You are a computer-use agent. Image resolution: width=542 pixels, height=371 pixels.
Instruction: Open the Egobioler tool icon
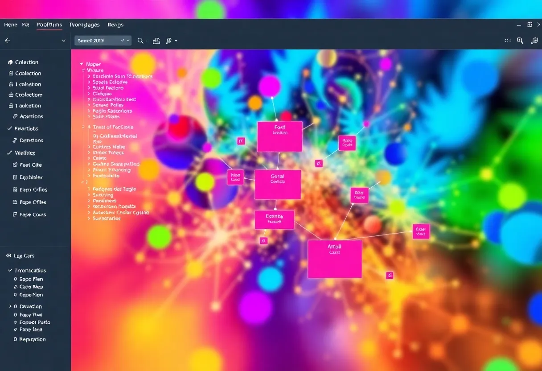(15, 177)
